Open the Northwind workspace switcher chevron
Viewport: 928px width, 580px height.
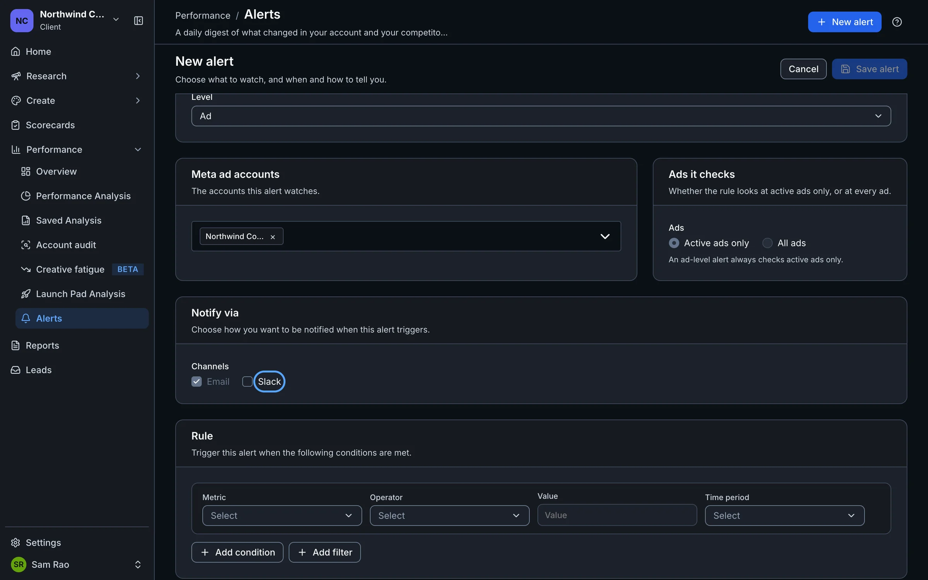[116, 19]
